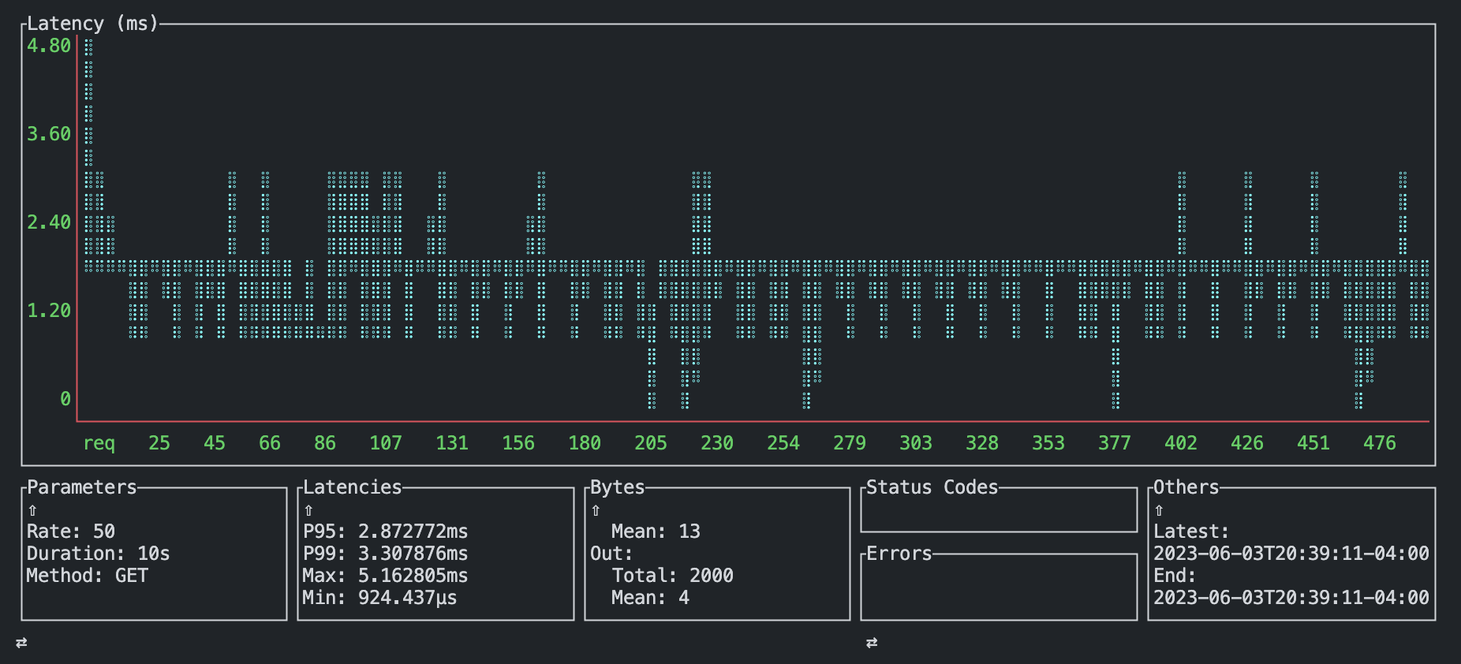This screenshot has height=664, width=1461.
Task: Click the x-axis tick label 205
Action: (x=651, y=443)
